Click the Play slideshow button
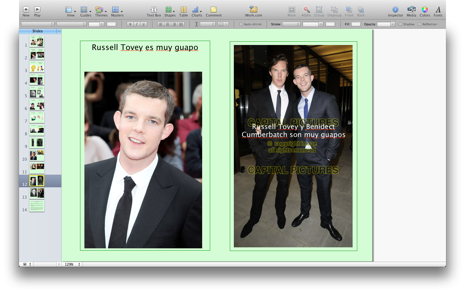The image size is (465, 293). click(37, 10)
